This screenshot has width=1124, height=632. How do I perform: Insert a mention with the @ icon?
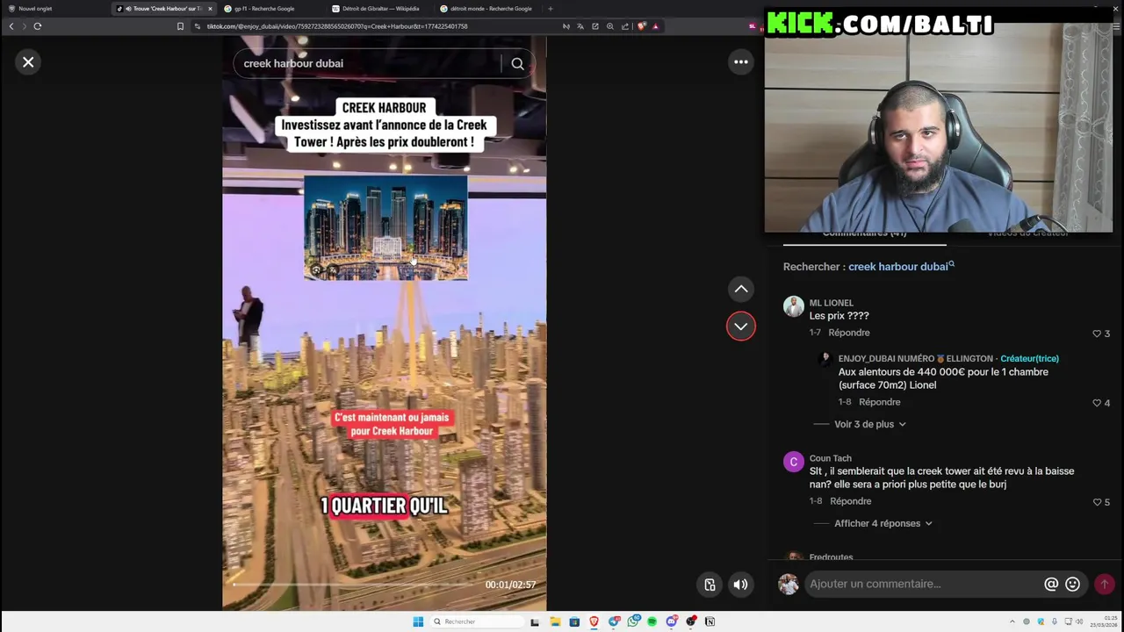(1051, 584)
